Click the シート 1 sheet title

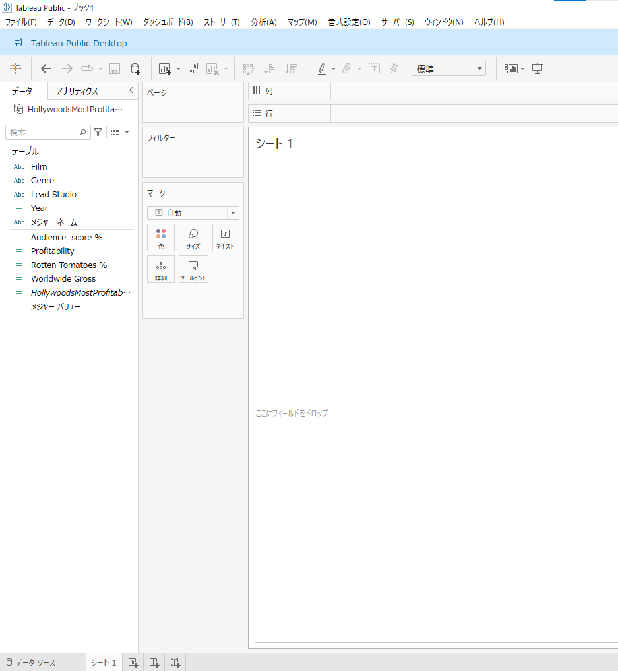point(274,144)
